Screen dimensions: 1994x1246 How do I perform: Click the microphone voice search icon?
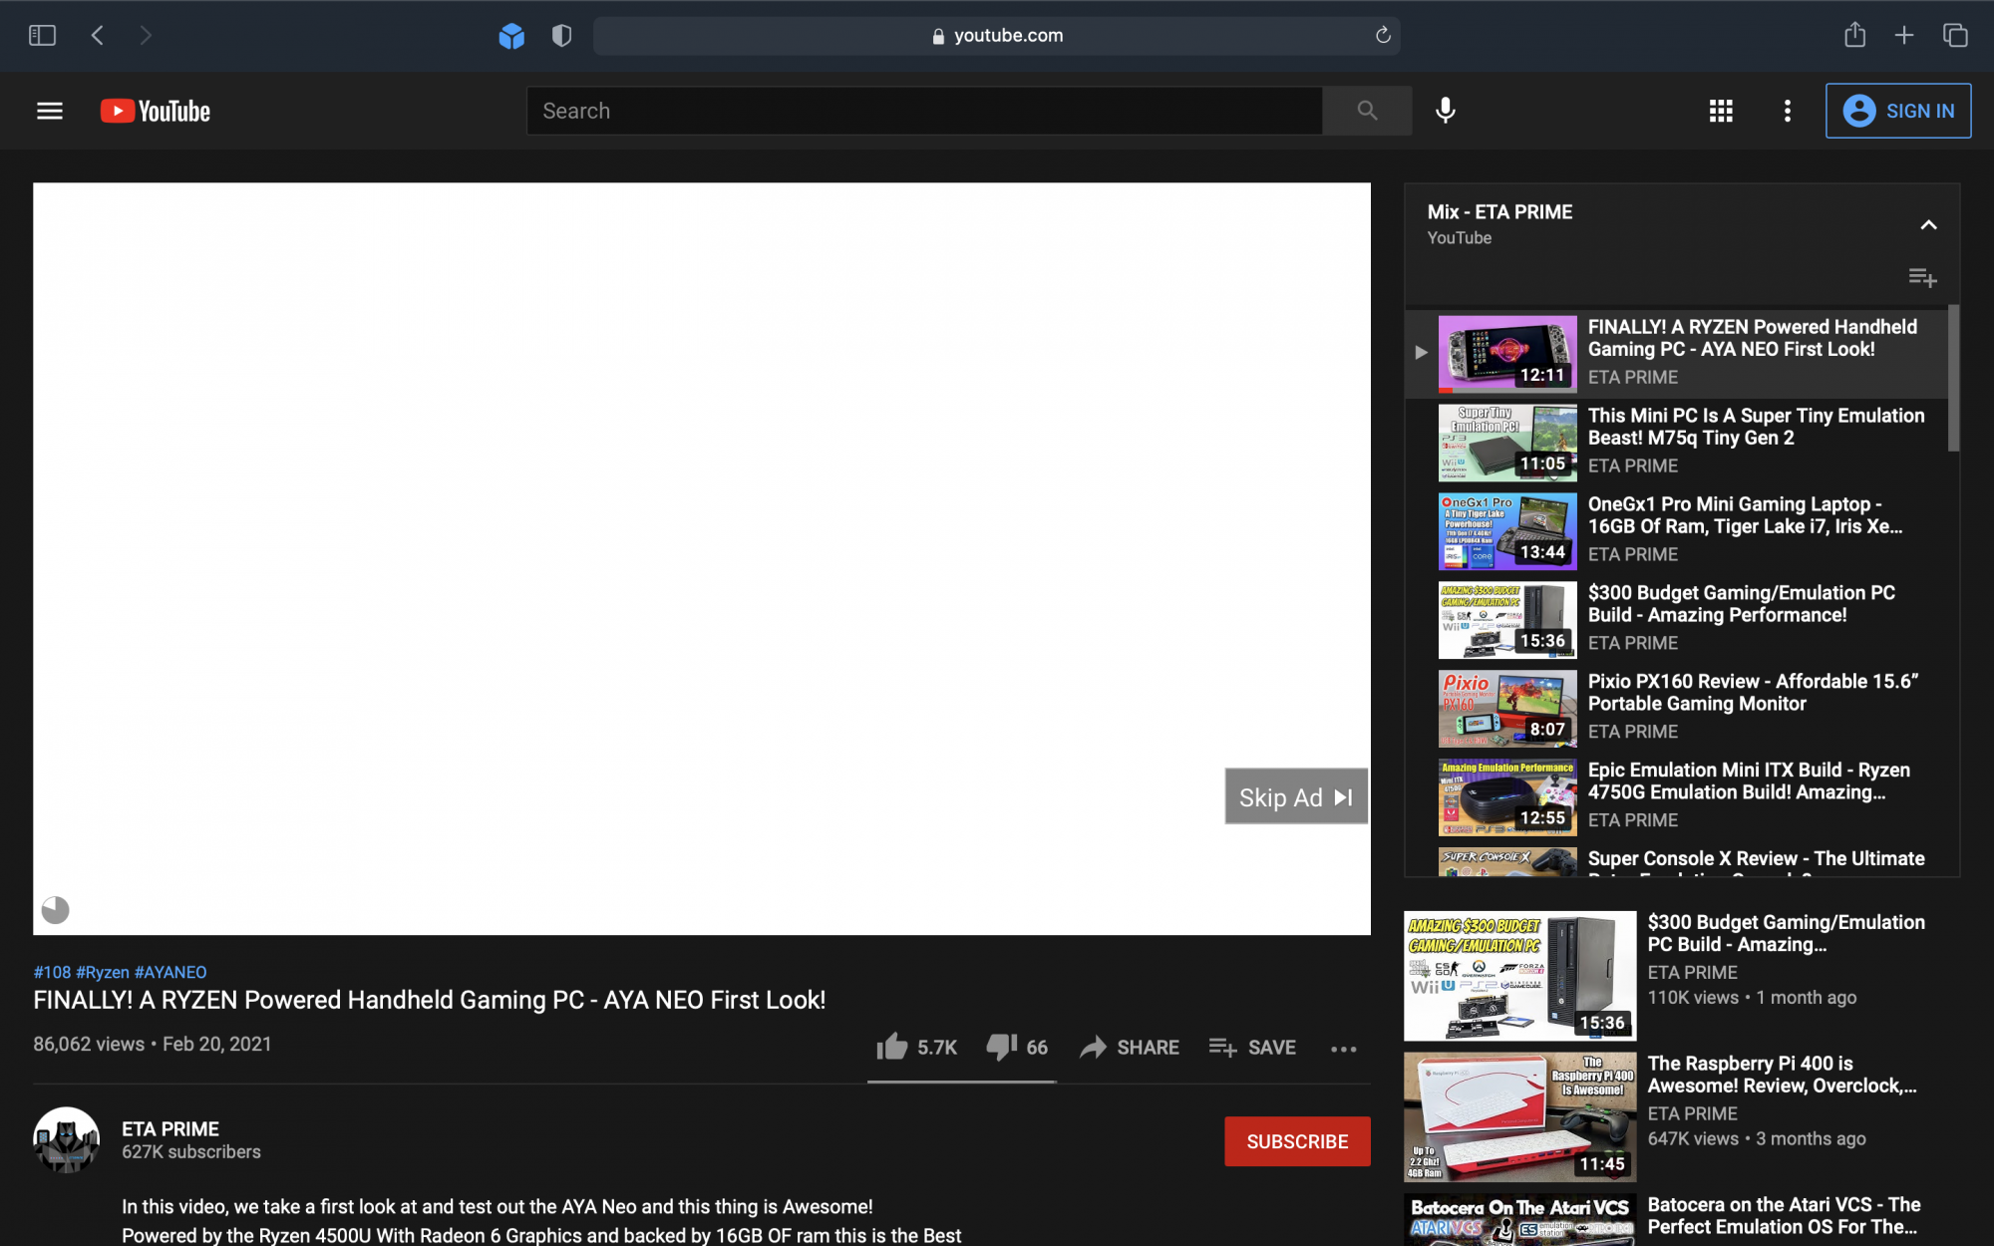click(x=1445, y=111)
